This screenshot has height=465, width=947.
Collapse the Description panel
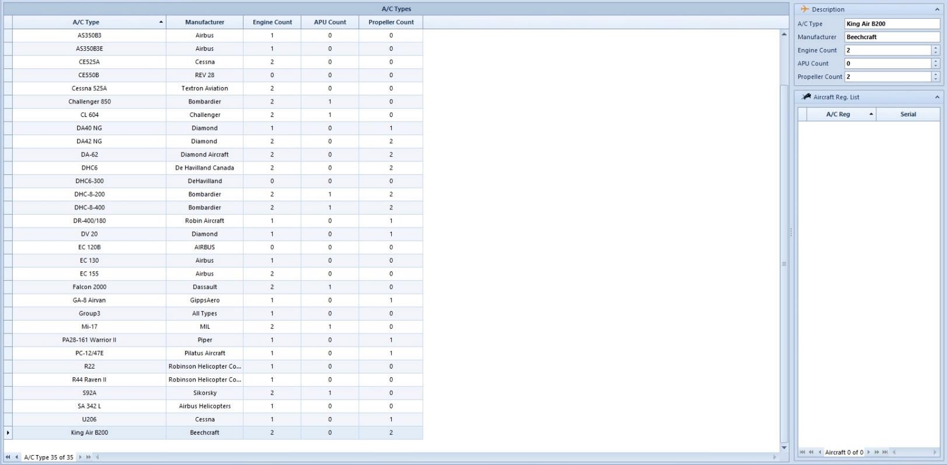click(x=937, y=9)
